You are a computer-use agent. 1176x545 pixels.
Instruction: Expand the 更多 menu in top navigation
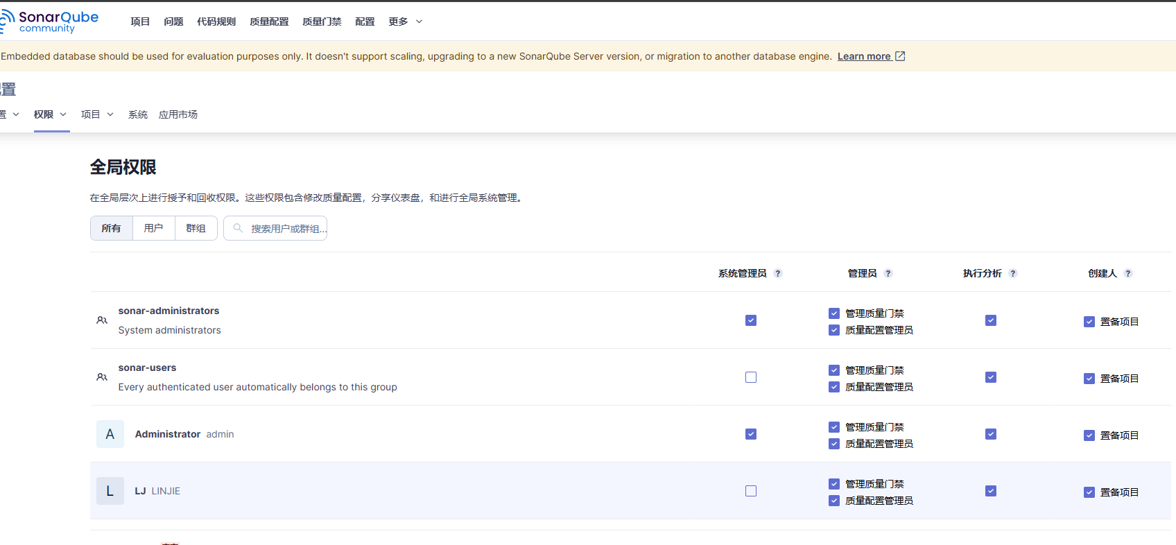(406, 21)
